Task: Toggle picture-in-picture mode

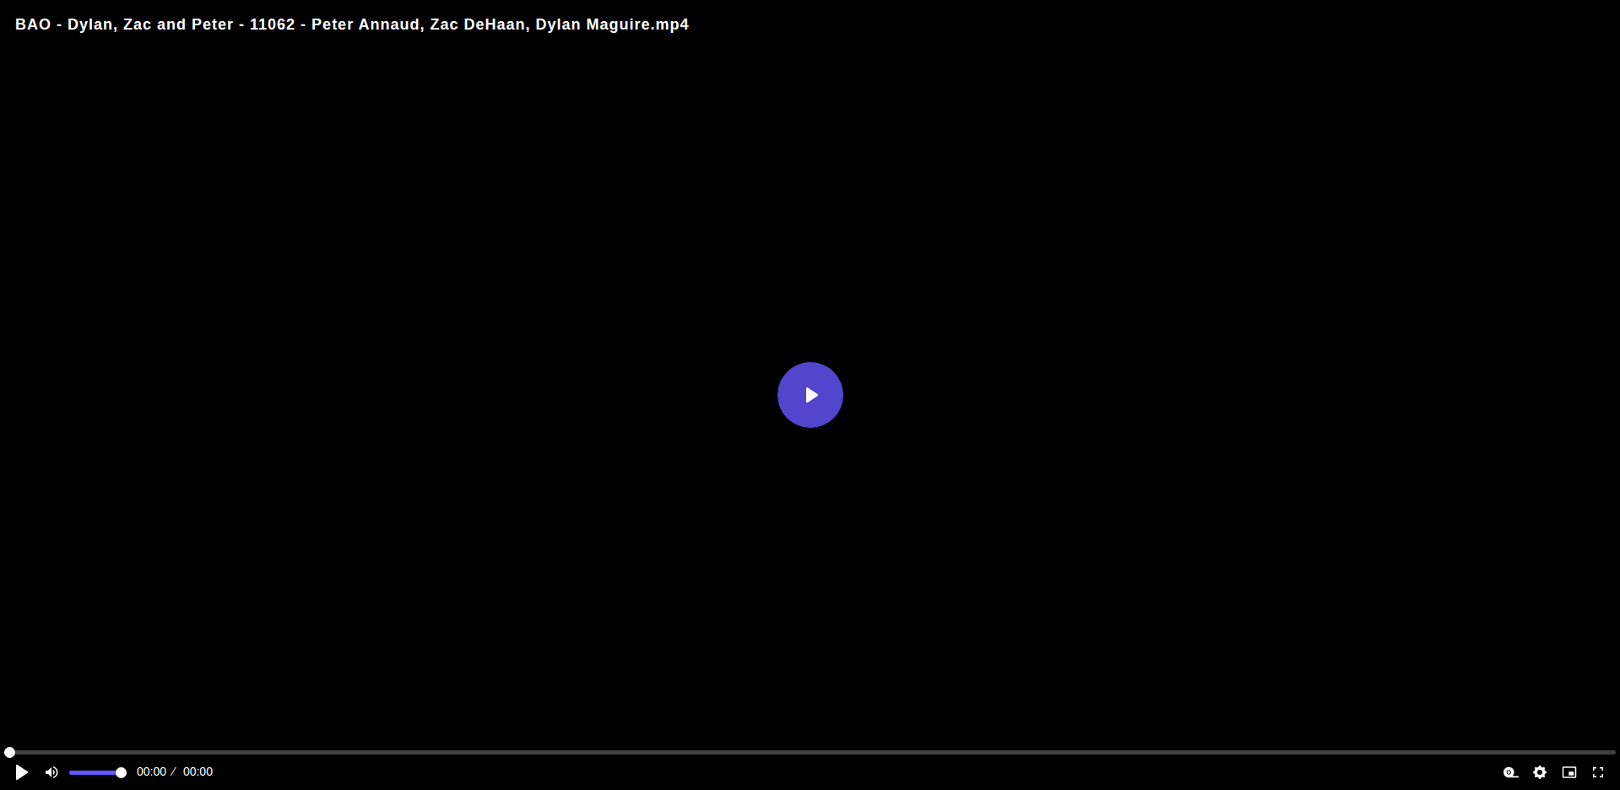Action: coord(1569,772)
